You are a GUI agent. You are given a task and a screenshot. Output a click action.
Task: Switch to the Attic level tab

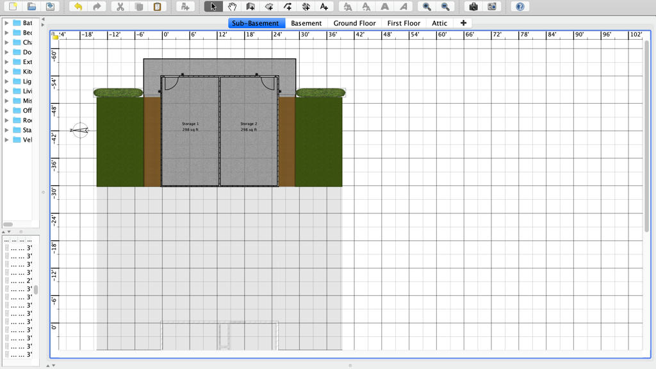tap(439, 23)
